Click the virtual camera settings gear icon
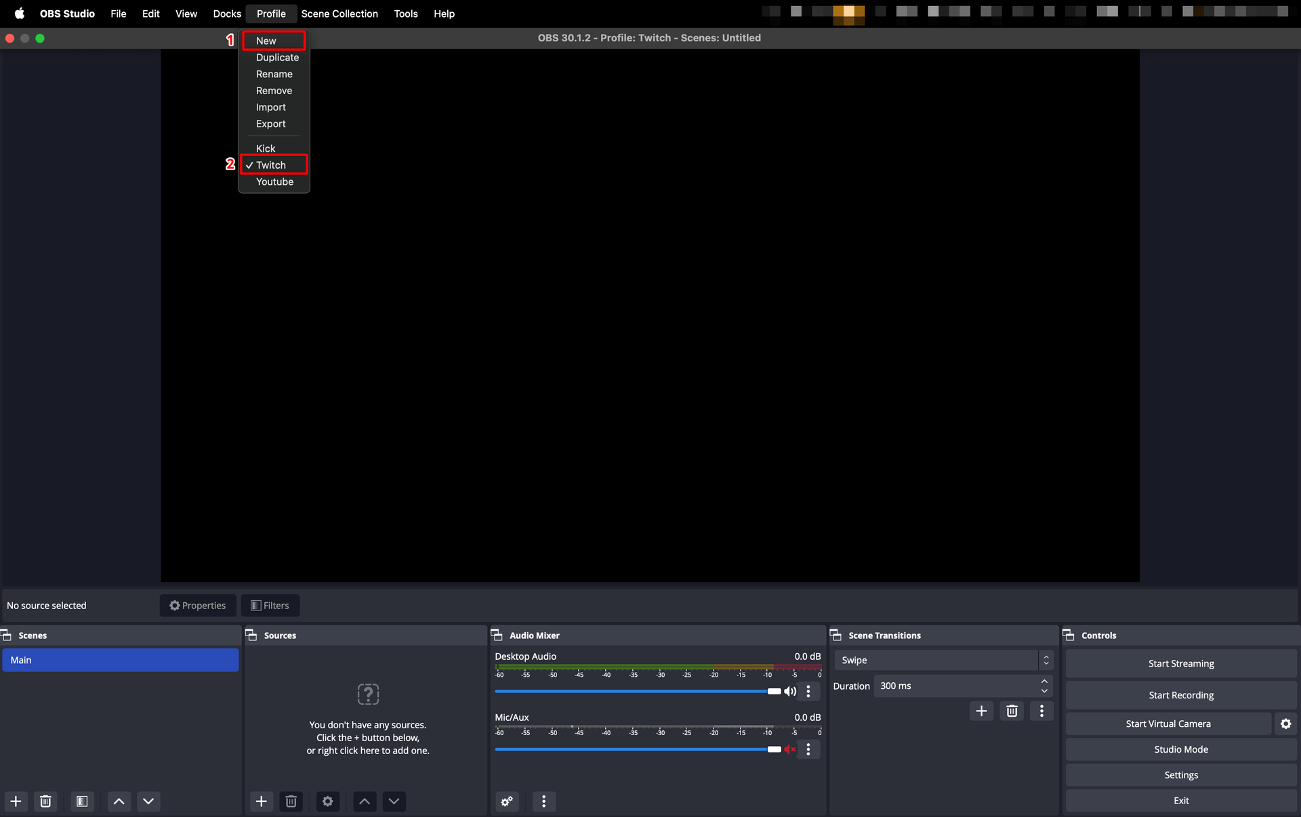 1285,724
